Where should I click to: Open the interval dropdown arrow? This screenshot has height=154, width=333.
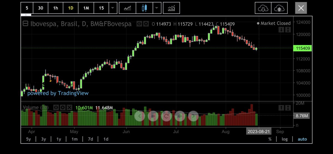112,8
